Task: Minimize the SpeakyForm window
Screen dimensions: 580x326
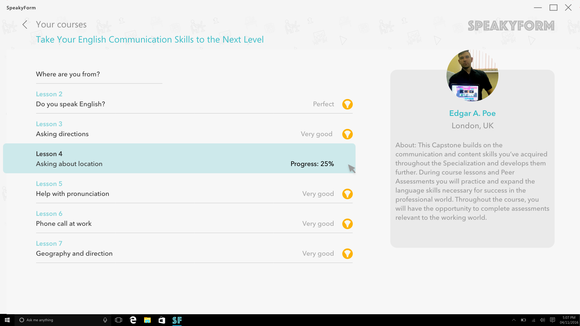Action: (538, 8)
